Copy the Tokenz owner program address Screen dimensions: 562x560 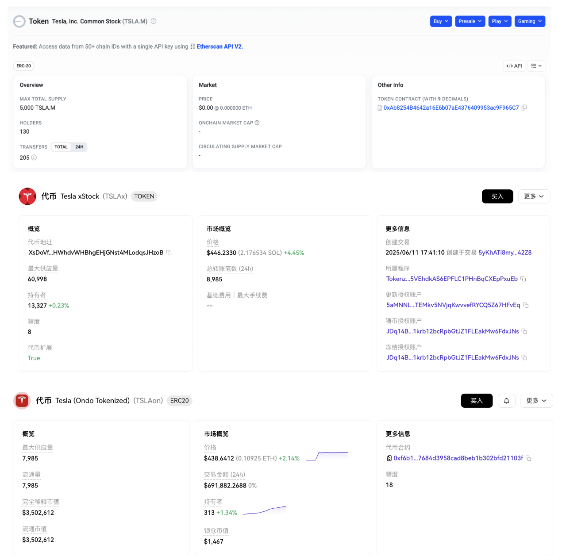tap(523, 279)
